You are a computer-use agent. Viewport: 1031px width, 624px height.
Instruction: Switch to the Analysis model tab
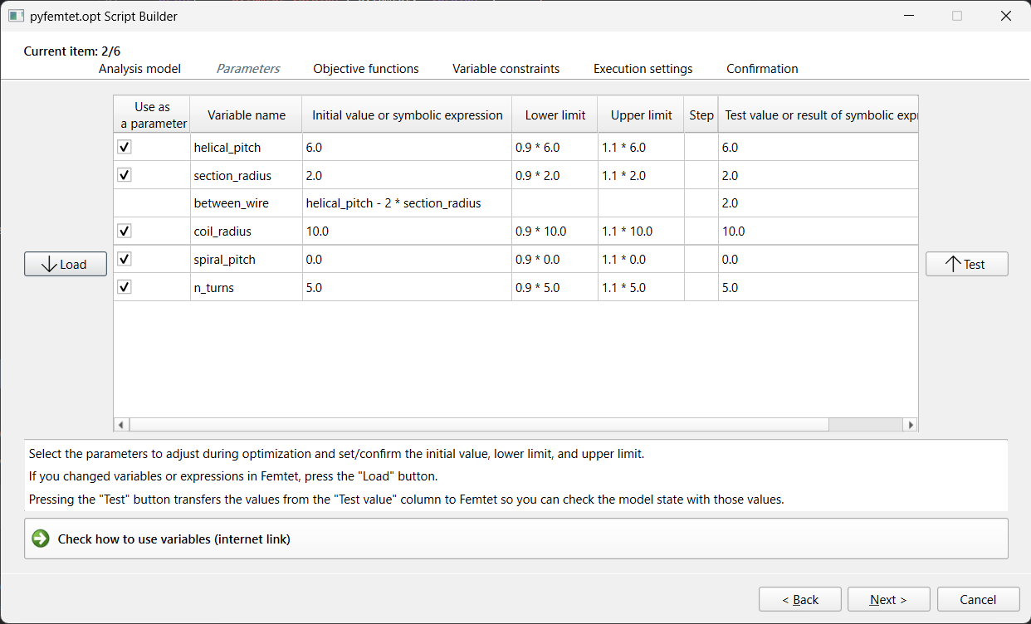[139, 69]
